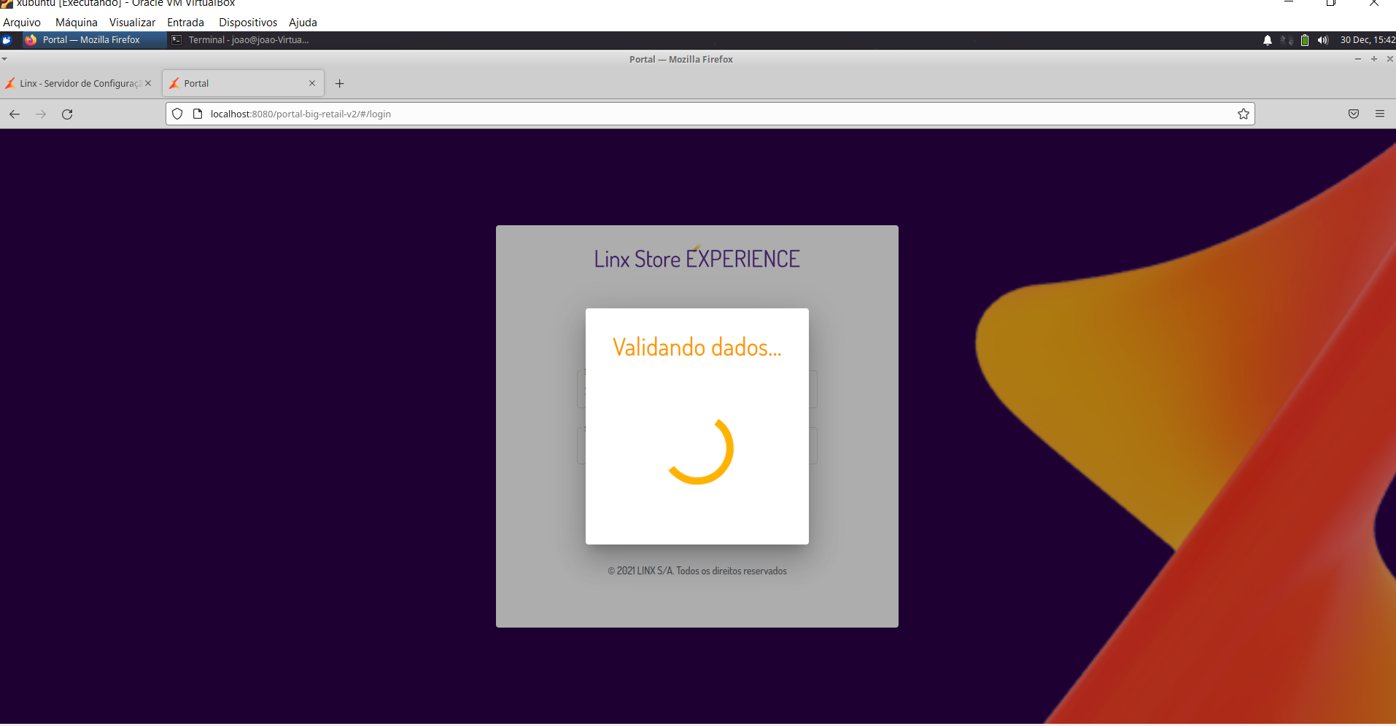1396x726 pixels.
Task: Close the VirtualBox window
Action: (1374, 3)
